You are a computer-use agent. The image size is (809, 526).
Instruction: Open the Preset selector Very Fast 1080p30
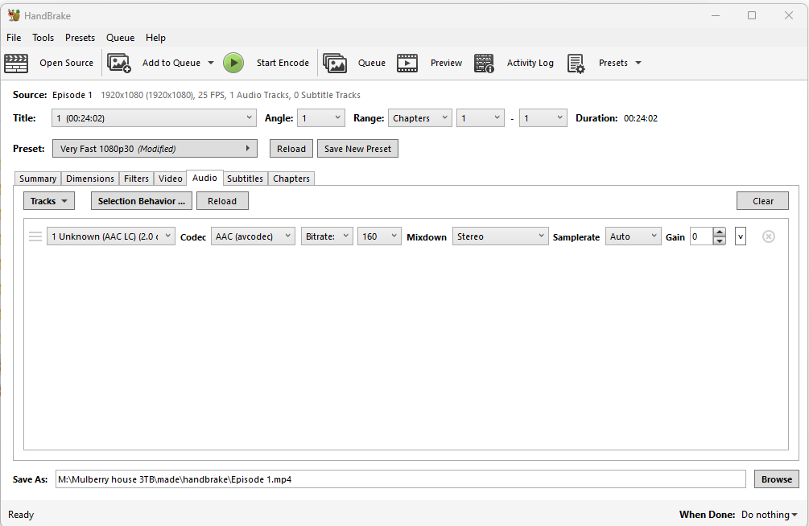pos(155,149)
